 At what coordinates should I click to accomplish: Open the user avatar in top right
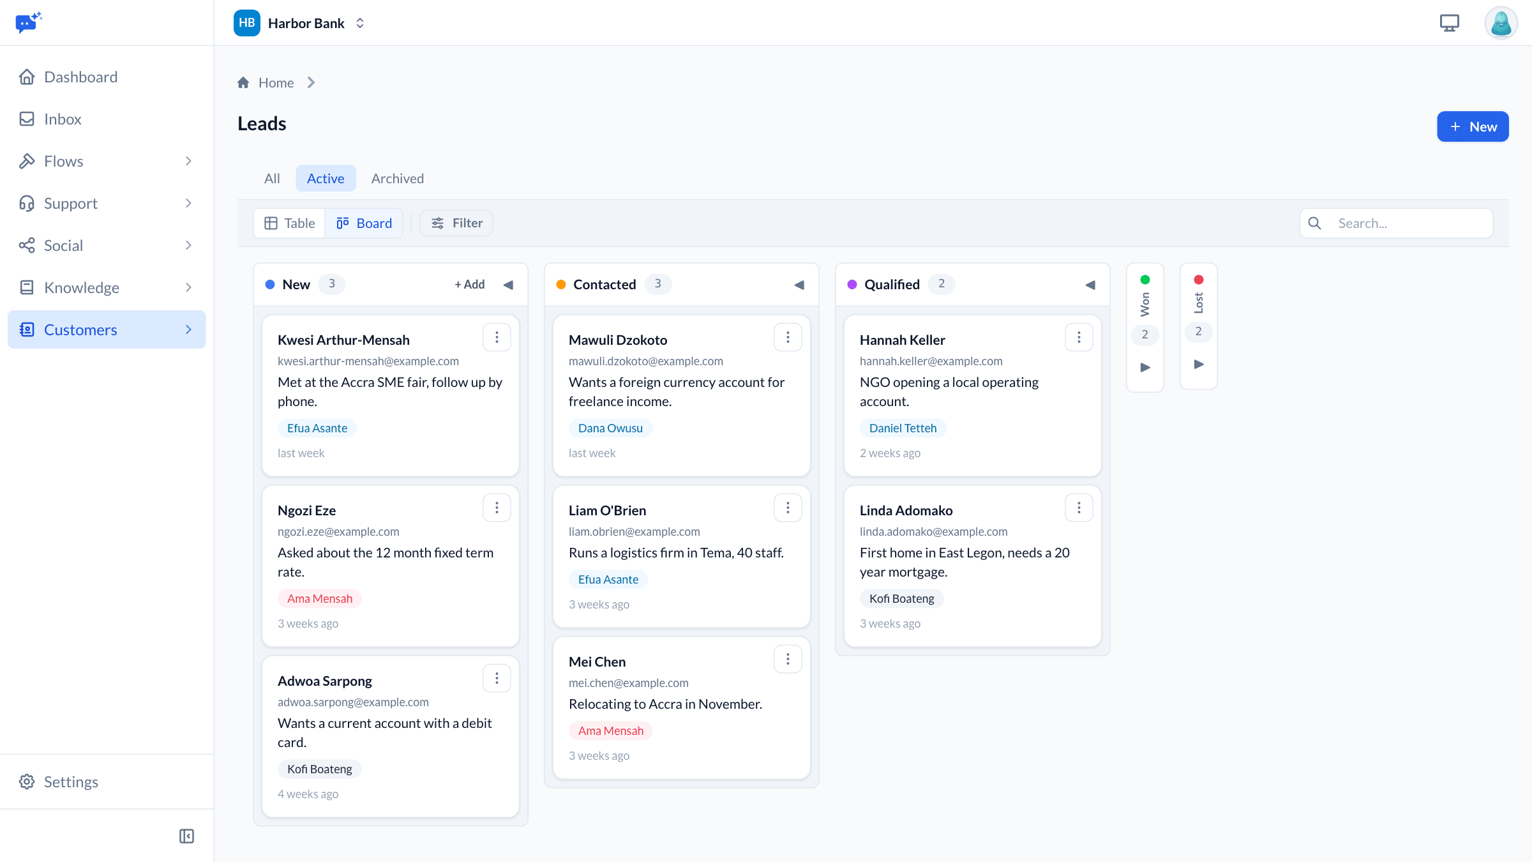(1501, 23)
